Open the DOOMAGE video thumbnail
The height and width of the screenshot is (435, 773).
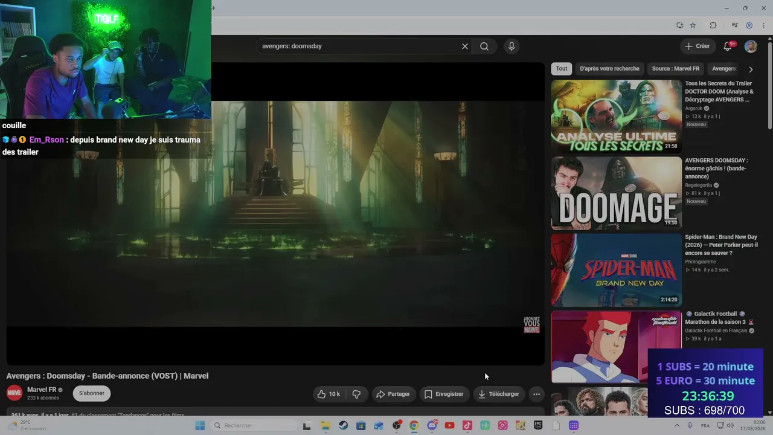[616, 193]
